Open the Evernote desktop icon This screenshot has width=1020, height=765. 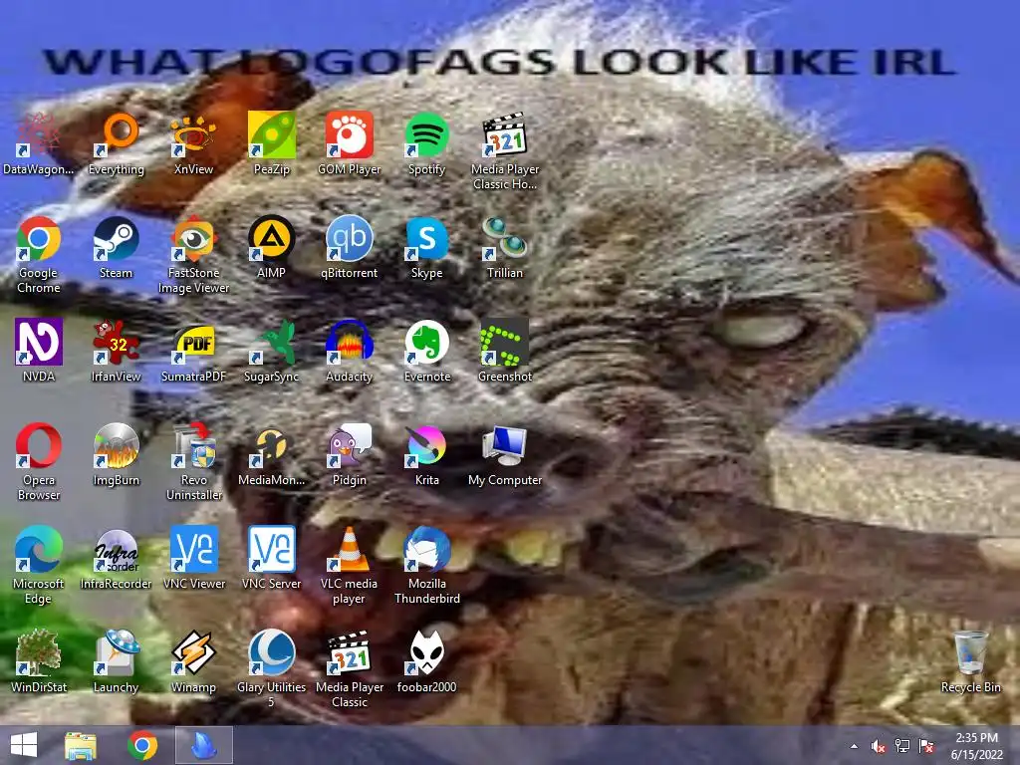pos(426,352)
